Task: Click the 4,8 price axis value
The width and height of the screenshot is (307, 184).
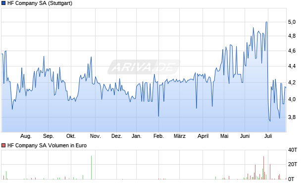Action: (292, 36)
